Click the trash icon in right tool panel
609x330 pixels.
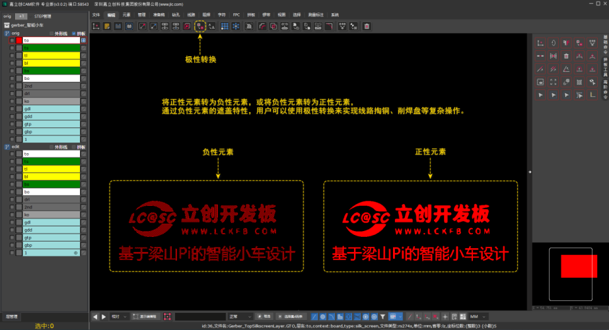[566, 56]
